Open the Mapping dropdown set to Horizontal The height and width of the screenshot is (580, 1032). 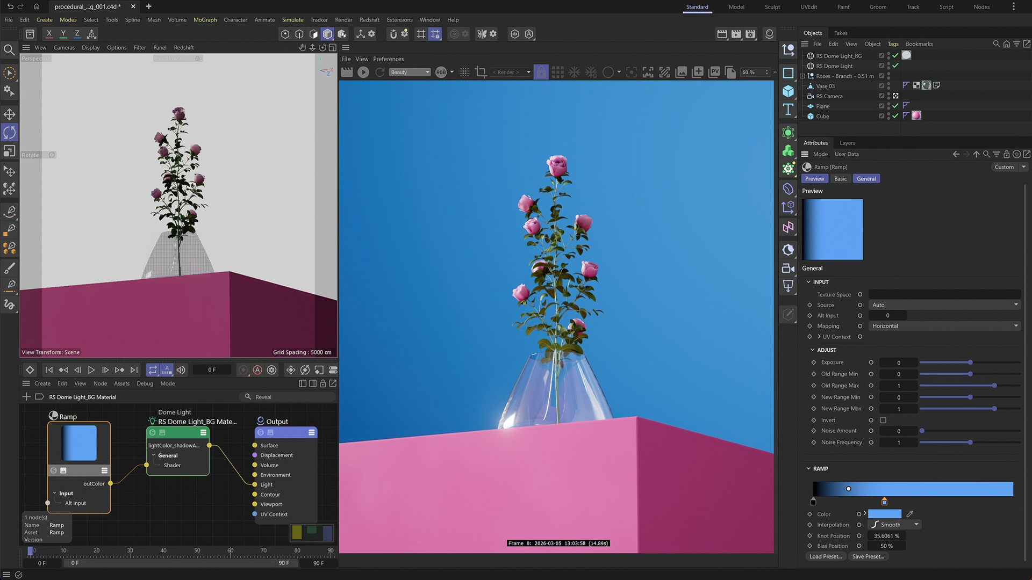coord(944,326)
